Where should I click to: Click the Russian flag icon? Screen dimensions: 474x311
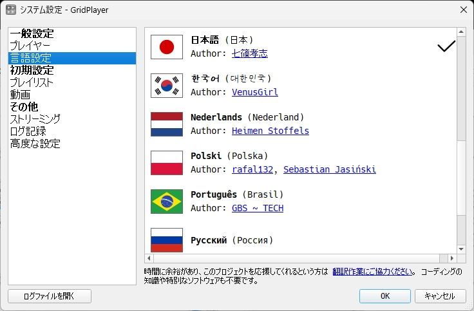pyautogui.click(x=167, y=240)
